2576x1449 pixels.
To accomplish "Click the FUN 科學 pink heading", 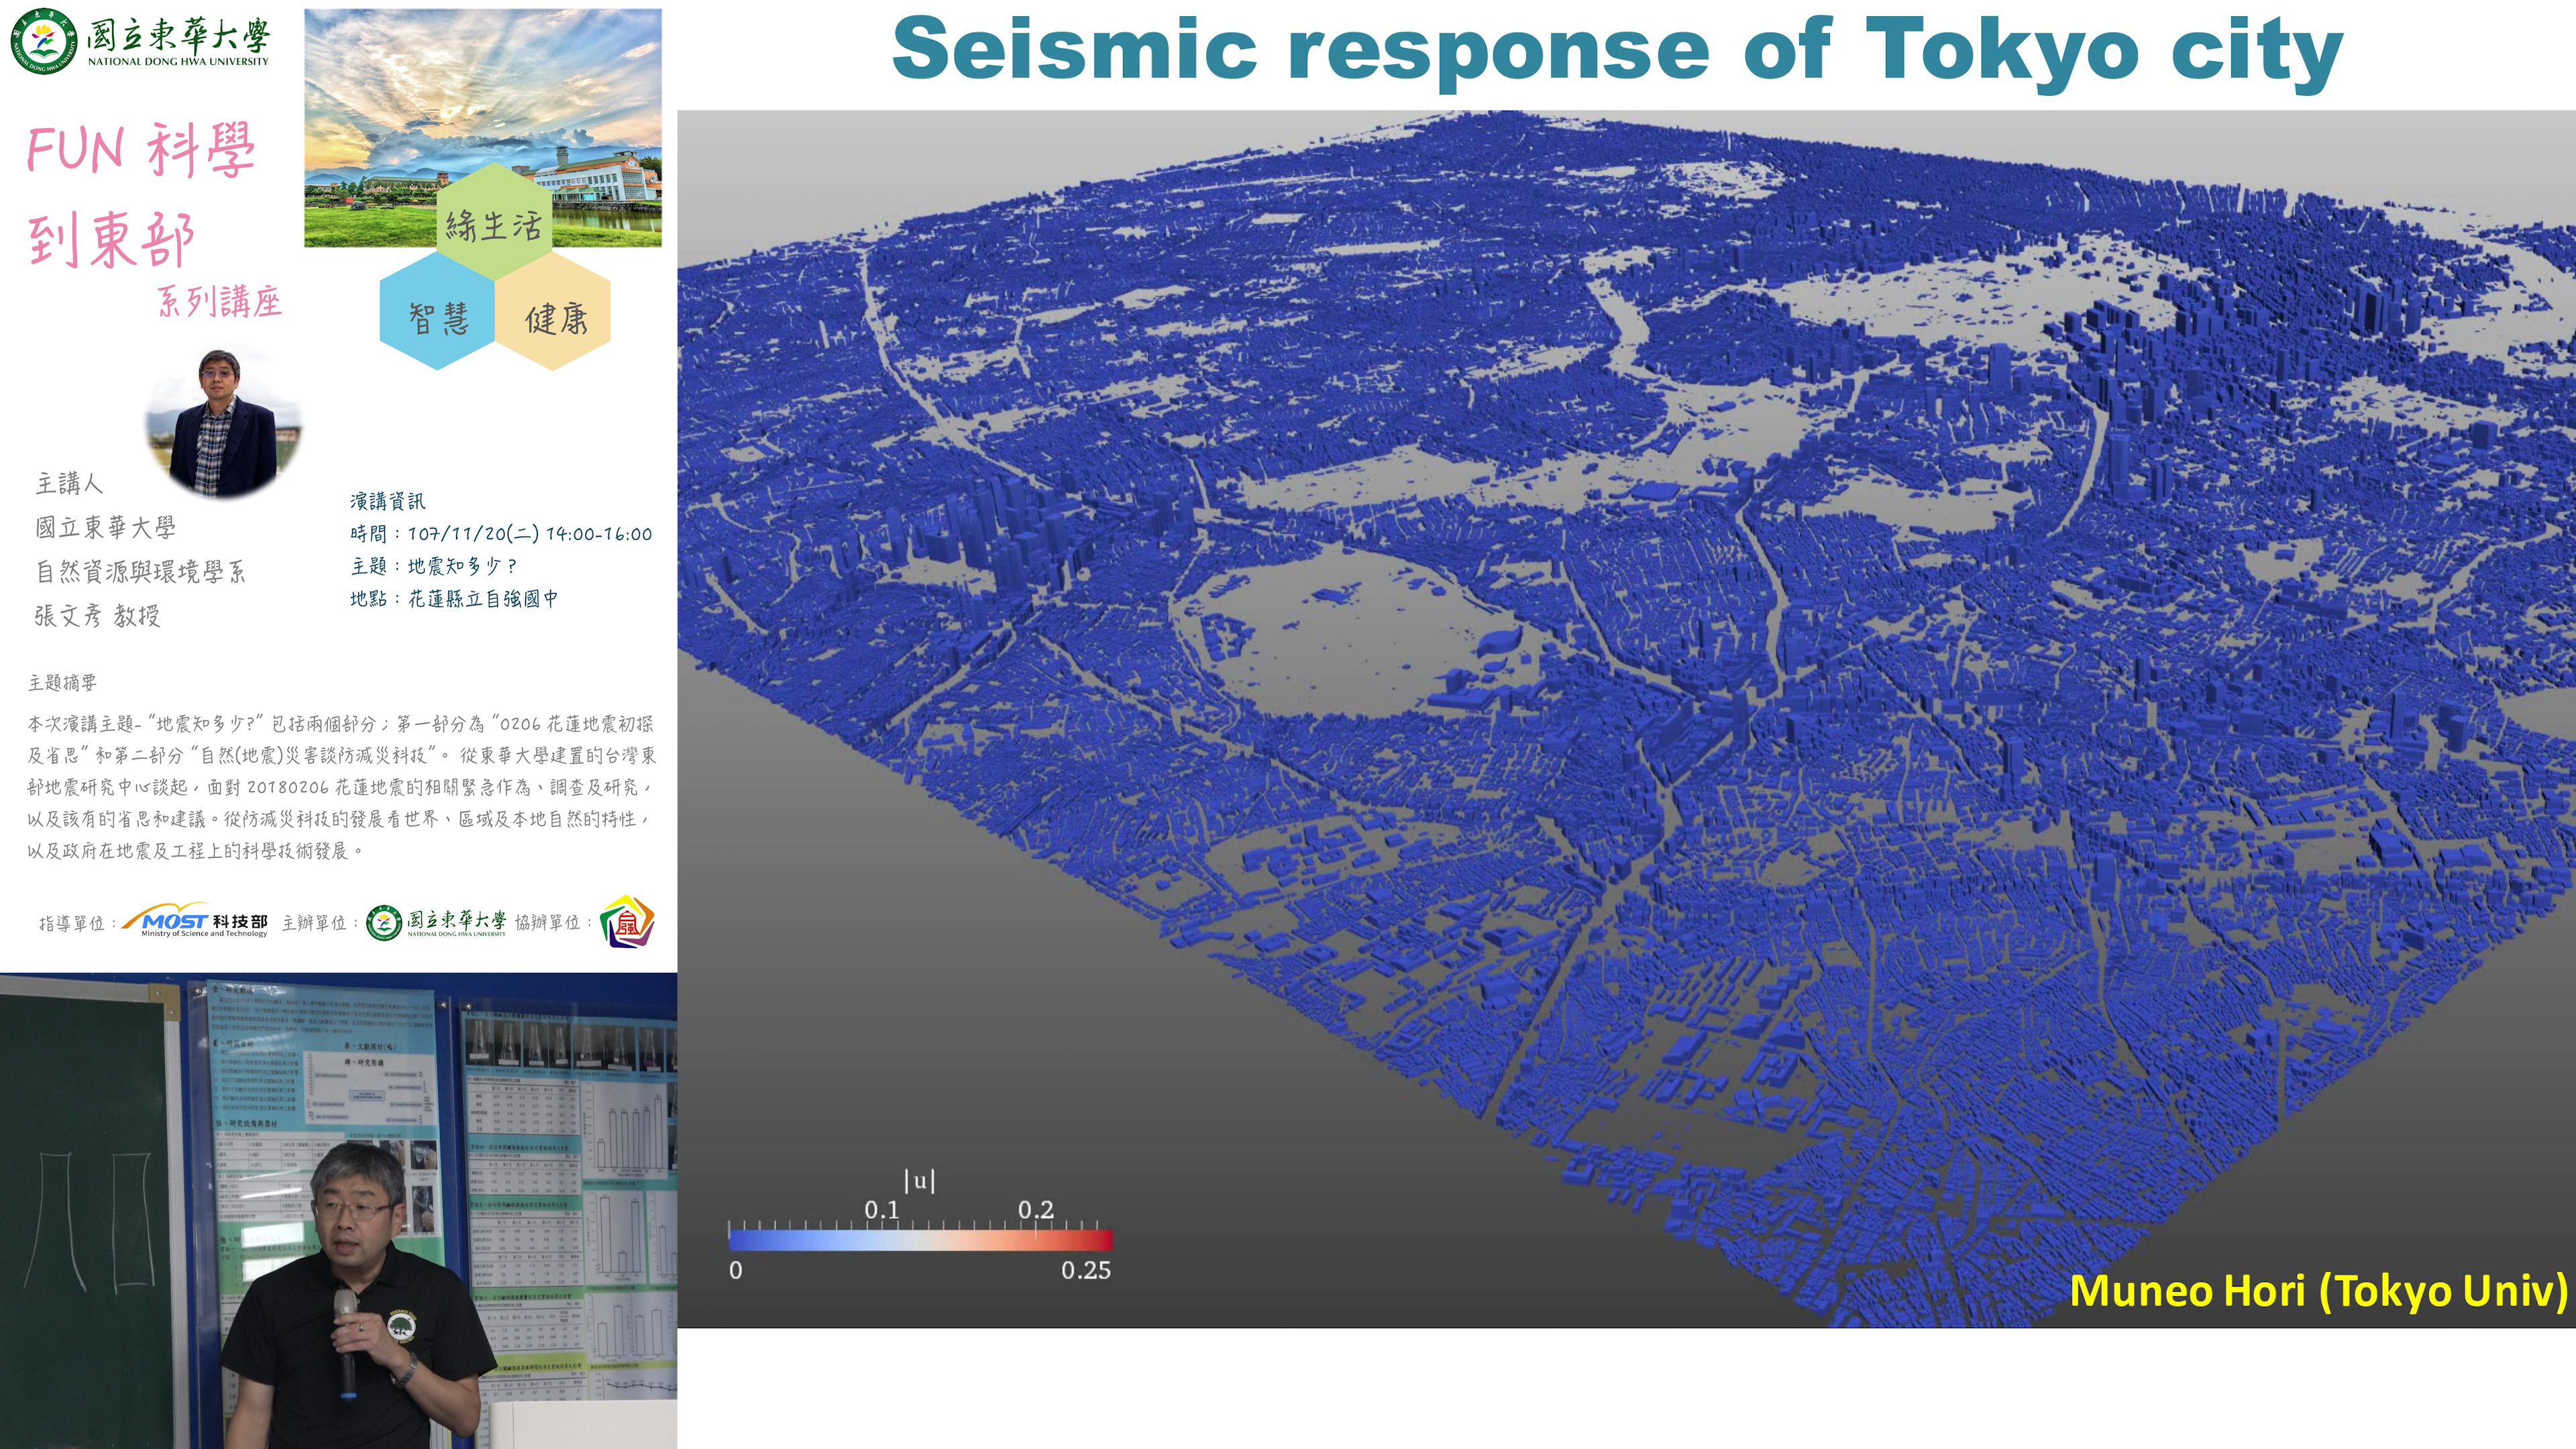I will click(x=141, y=151).
